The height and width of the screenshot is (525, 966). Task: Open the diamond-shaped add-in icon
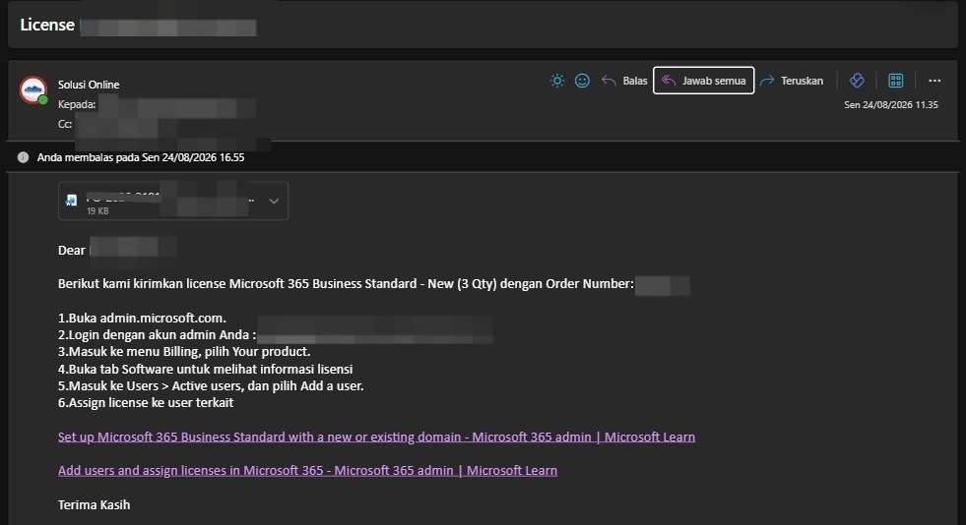857,81
